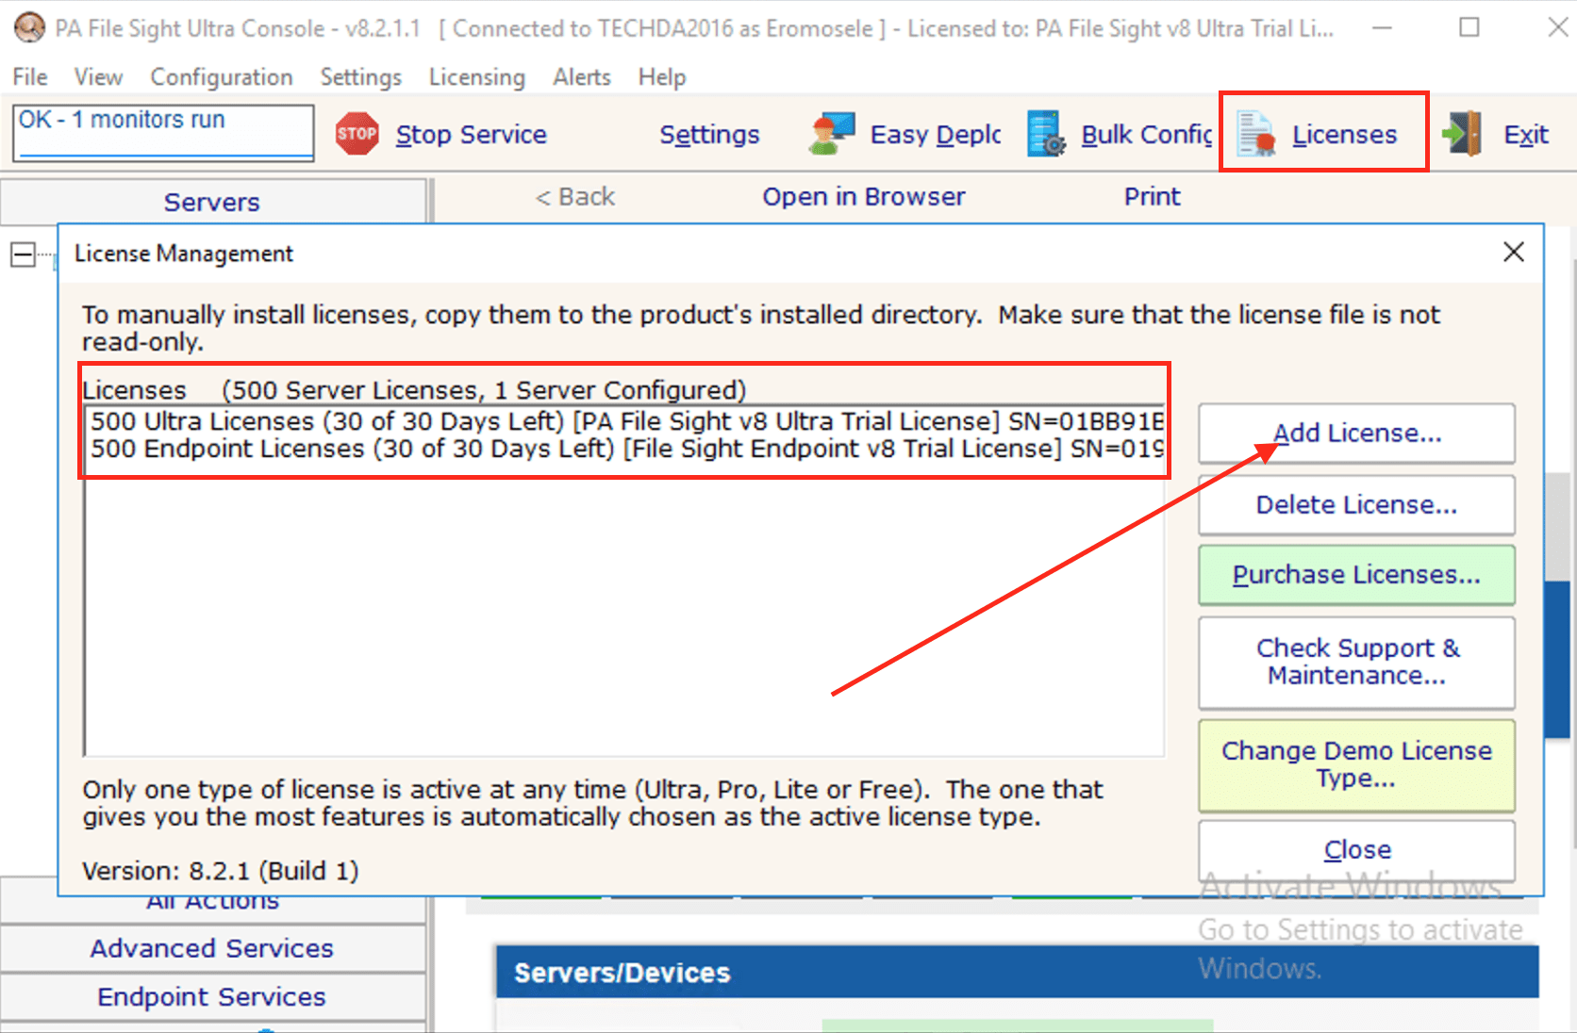
Task: Open the Alerts menu
Action: pos(581,77)
